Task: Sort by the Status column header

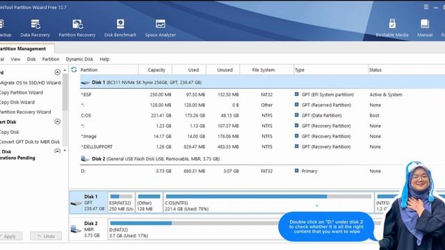Action: coord(406,69)
